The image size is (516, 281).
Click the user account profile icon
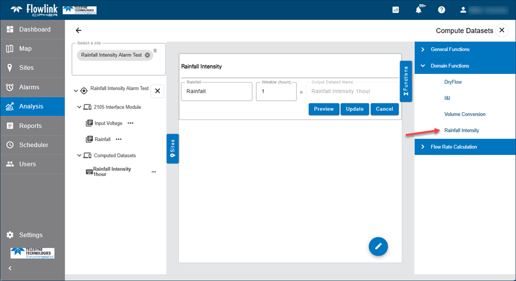coord(463,10)
